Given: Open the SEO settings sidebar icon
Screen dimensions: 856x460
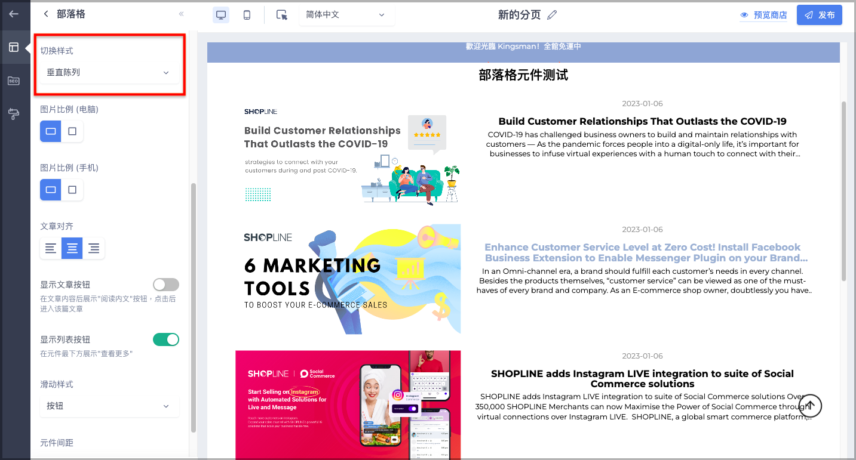Looking at the screenshot, I should (14, 81).
